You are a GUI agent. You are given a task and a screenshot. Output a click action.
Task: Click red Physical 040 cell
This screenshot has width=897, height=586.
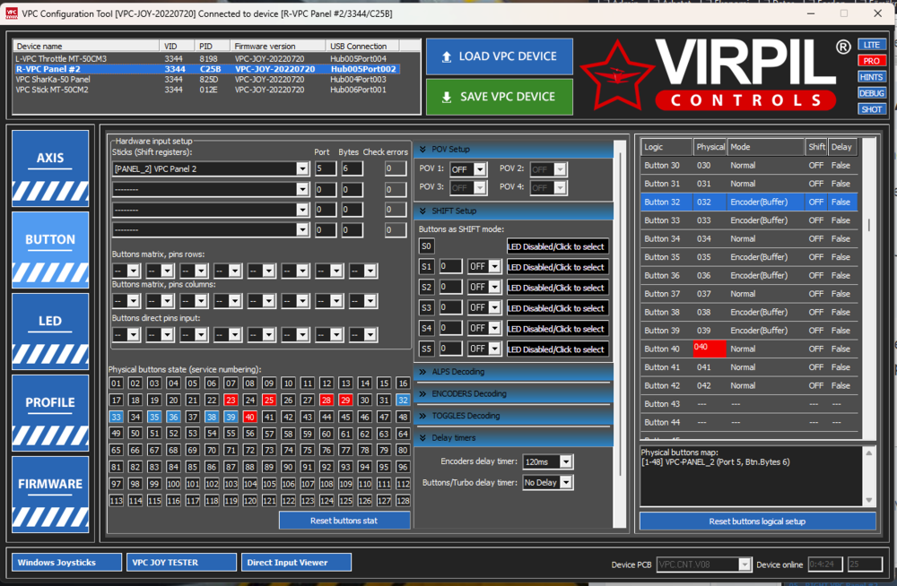[x=710, y=349]
